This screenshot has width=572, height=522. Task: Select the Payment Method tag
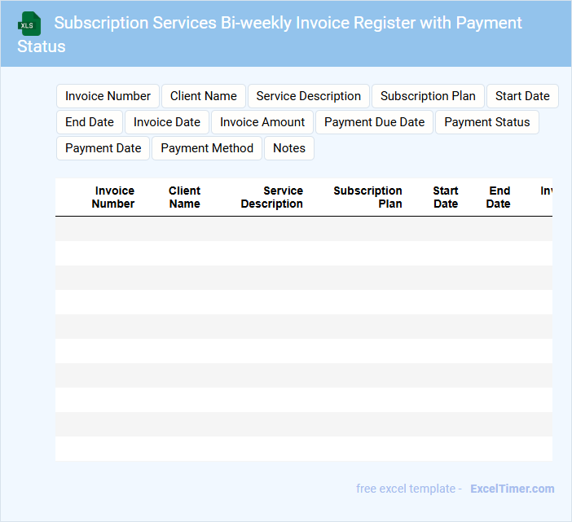click(207, 148)
